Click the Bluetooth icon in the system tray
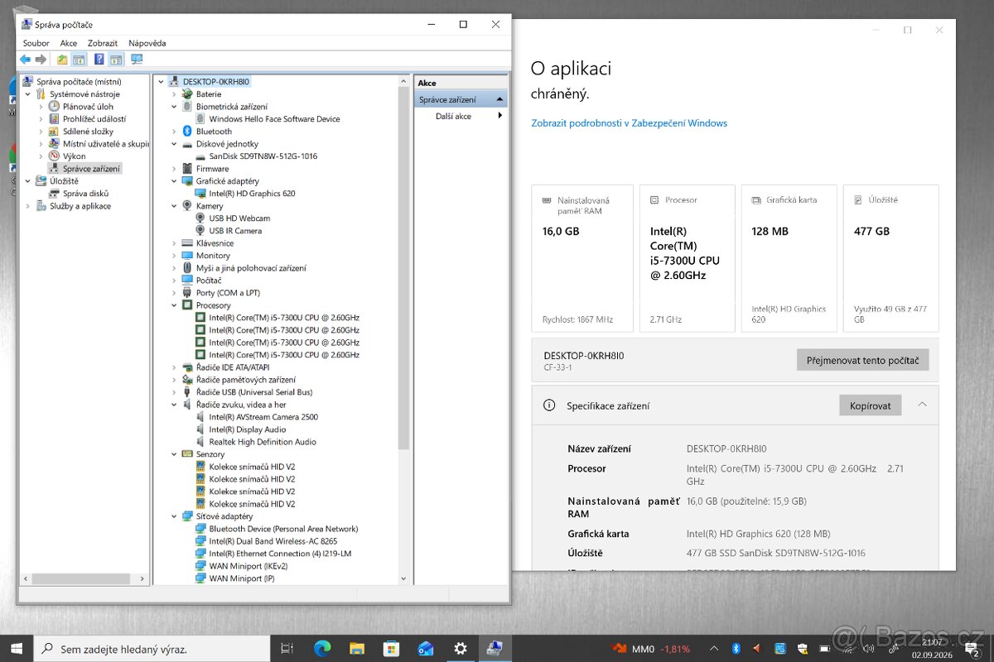Viewport: 994px width, 662px height. [x=736, y=649]
